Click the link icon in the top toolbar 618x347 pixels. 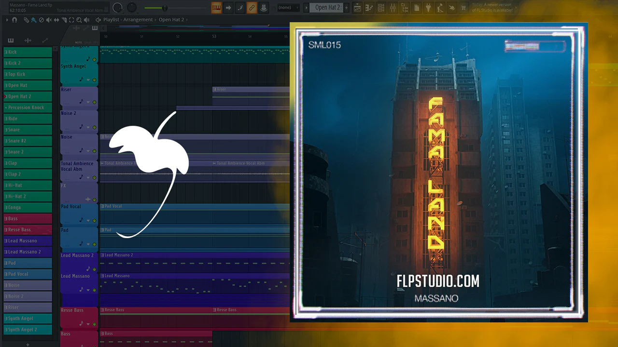click(252, 8)
